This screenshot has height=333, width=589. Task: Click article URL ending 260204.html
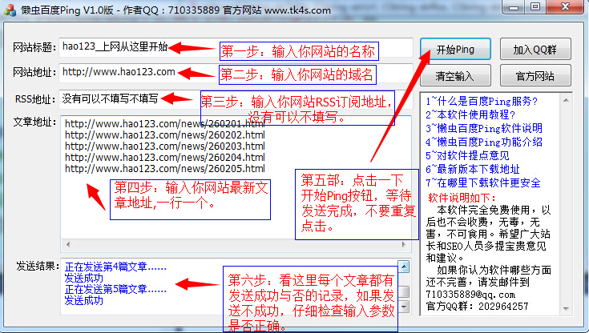click(x=165, y=158)
